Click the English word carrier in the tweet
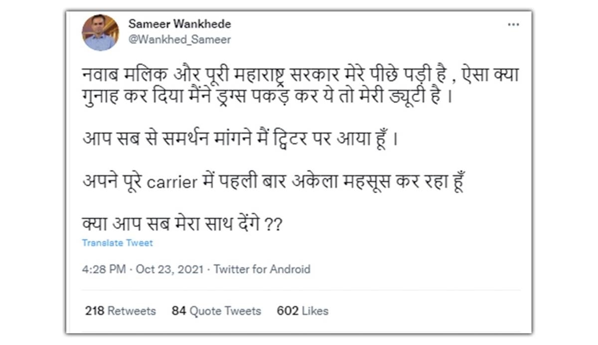Viewport: 598px width, 345px height. click(170, 182)
